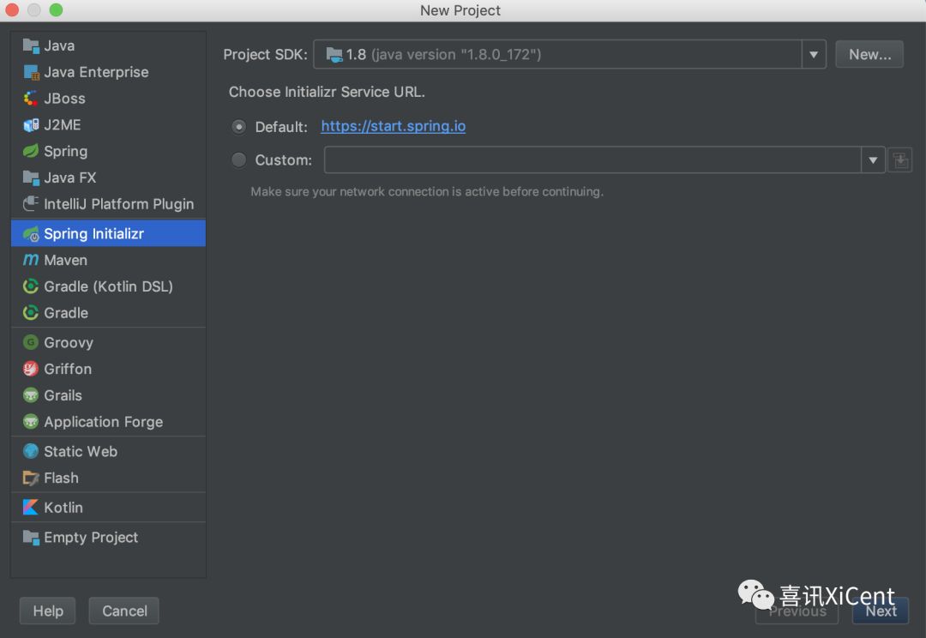The image size is (926, 638).
Task: Click the Grails icon
Action: (31, 395)
